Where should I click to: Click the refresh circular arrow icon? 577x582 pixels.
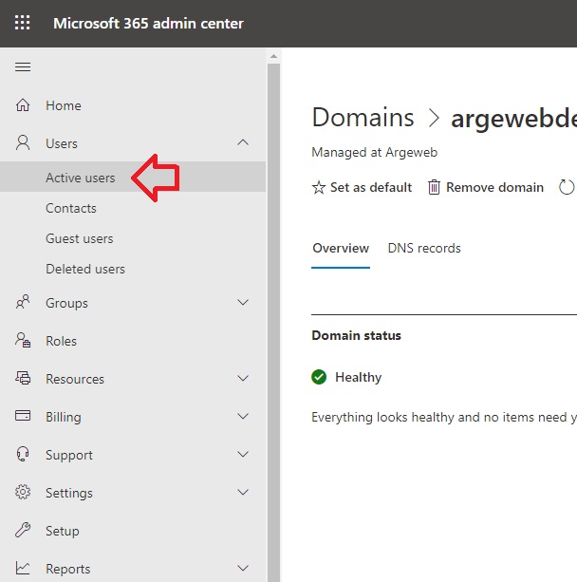567,187
